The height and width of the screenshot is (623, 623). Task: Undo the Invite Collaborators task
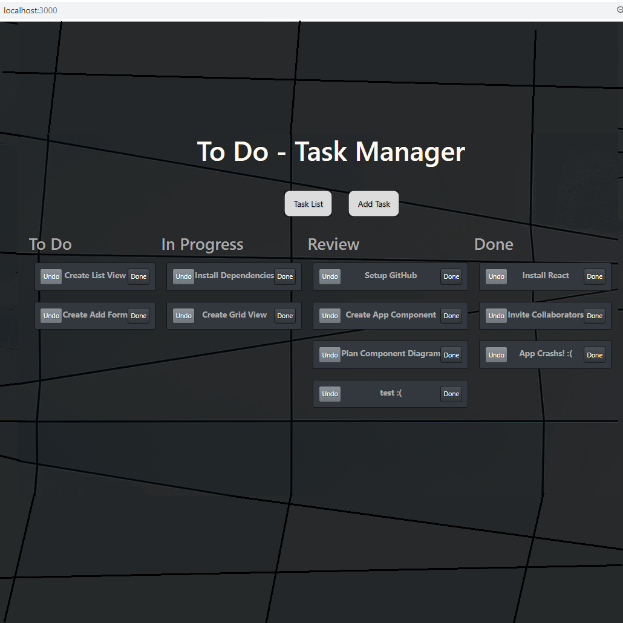pyautogui.click(x=496, y=315)
